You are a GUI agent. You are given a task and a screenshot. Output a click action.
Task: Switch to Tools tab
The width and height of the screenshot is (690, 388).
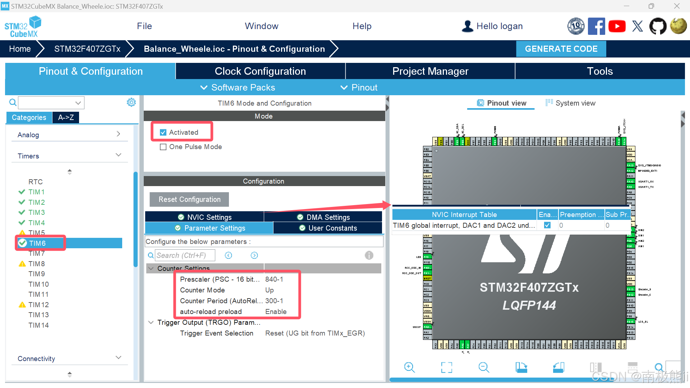coord(600,71)
